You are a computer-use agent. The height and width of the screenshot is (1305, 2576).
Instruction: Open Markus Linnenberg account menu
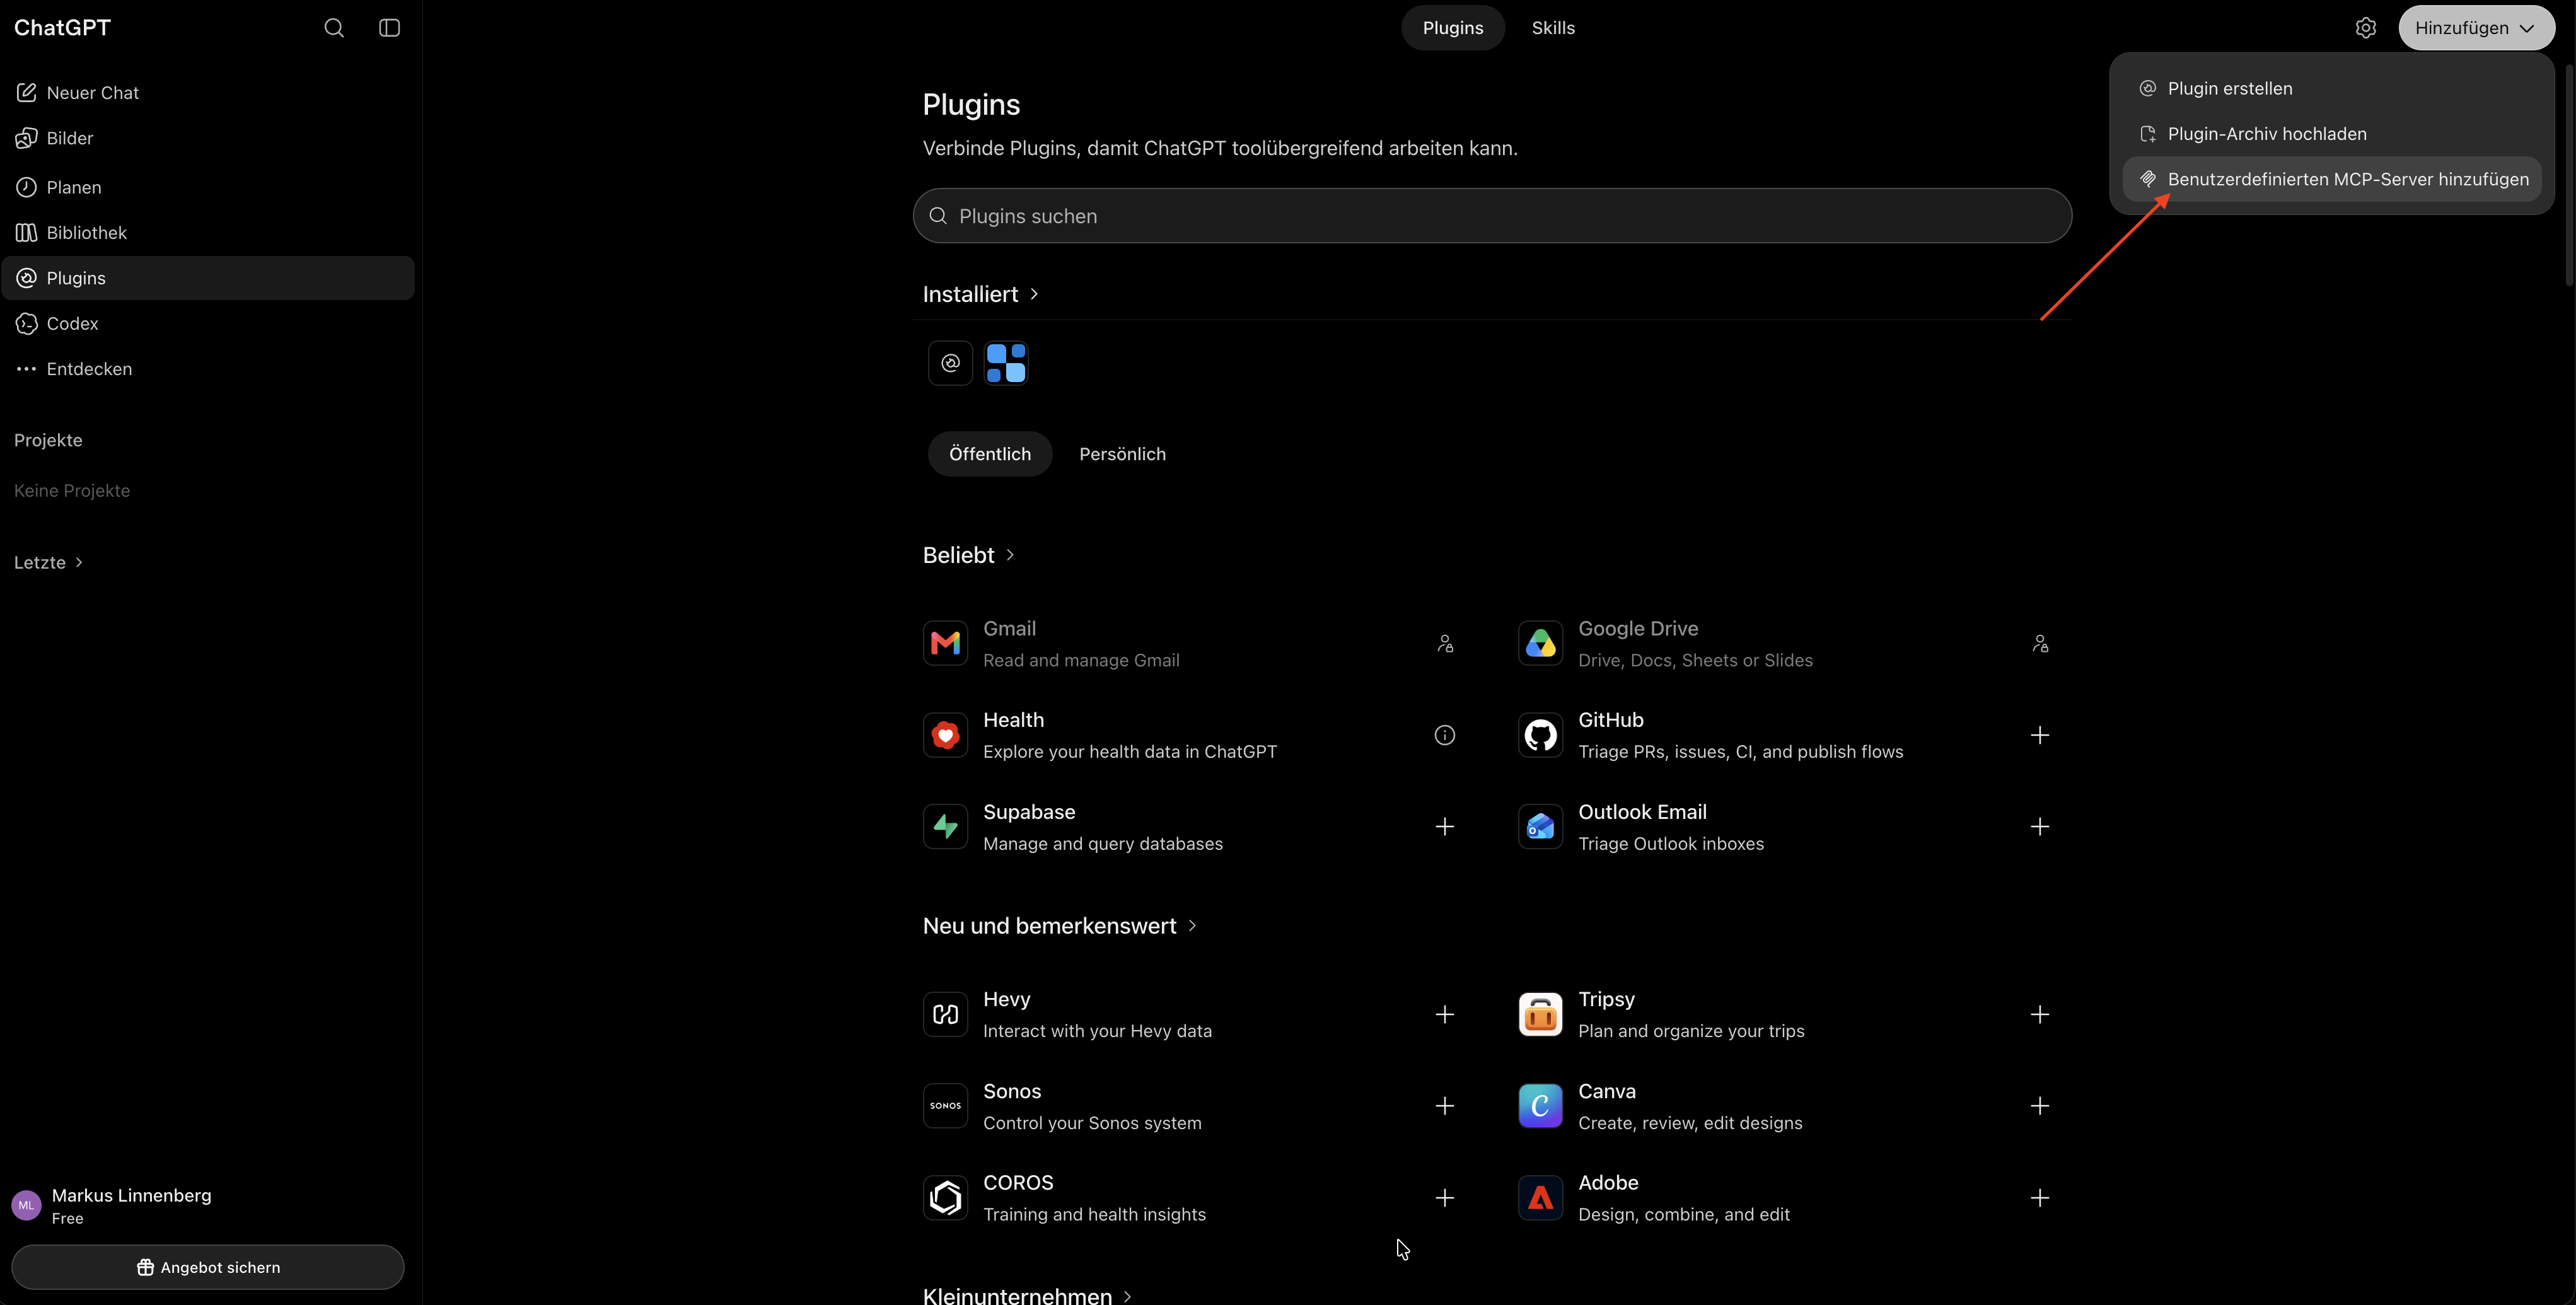tap(208, 1206)
